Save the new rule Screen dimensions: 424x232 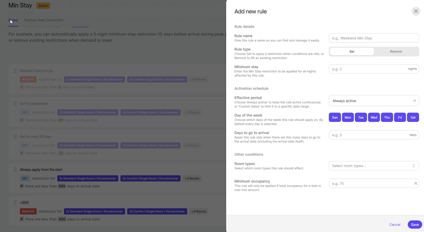click(415, 225)
